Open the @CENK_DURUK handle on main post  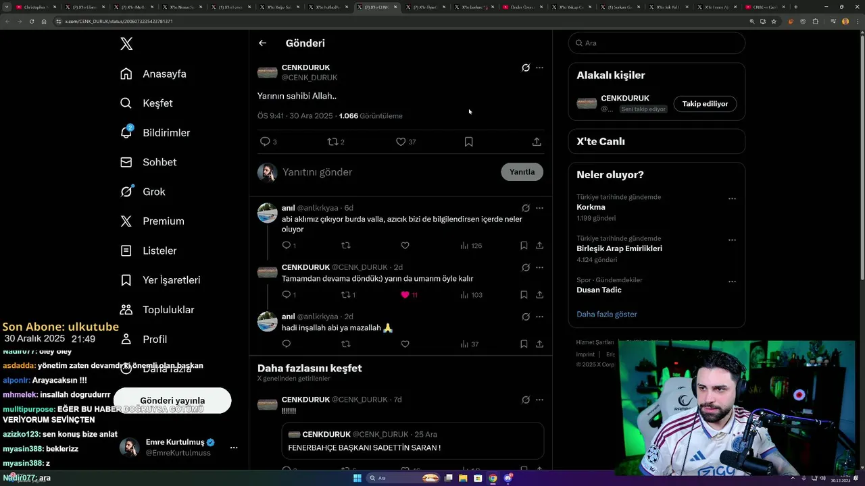coord(310,78)
